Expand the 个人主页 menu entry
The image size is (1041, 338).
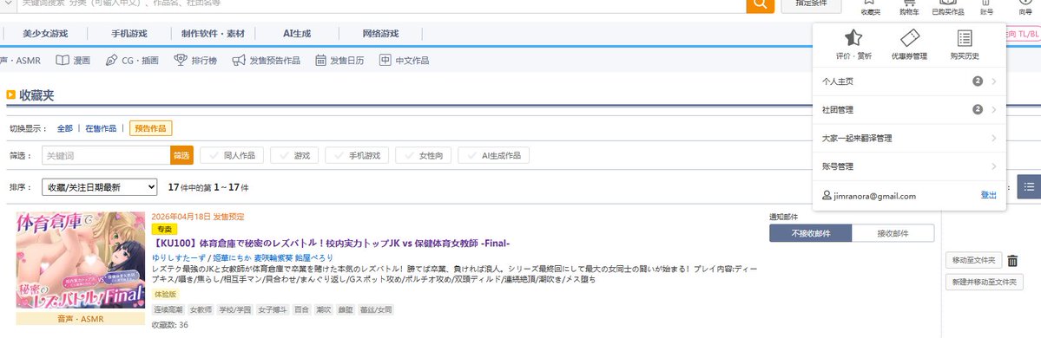[909, 81]
